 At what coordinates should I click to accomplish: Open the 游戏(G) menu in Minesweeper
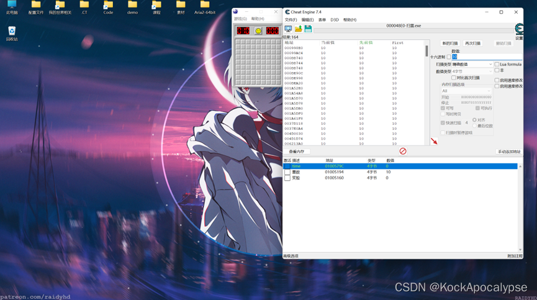coord(240,19)
